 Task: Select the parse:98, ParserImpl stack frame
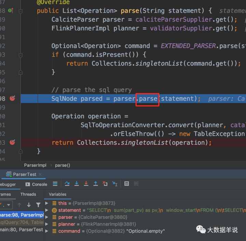[22, 215]
